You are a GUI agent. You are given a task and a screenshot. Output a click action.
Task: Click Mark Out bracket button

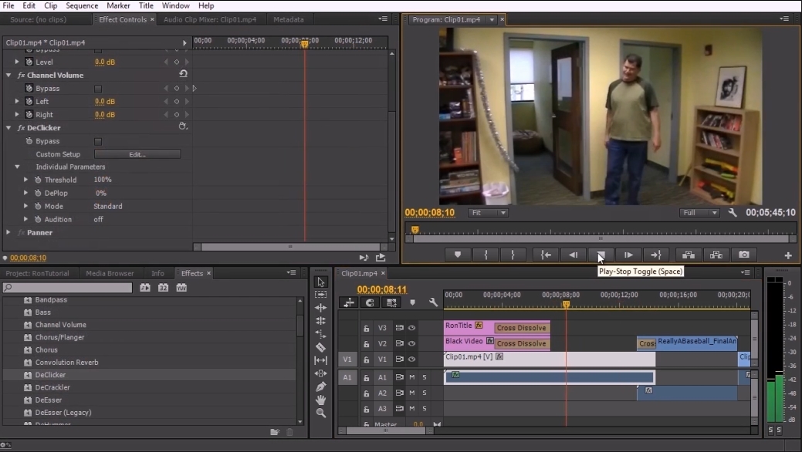(513, 255)
